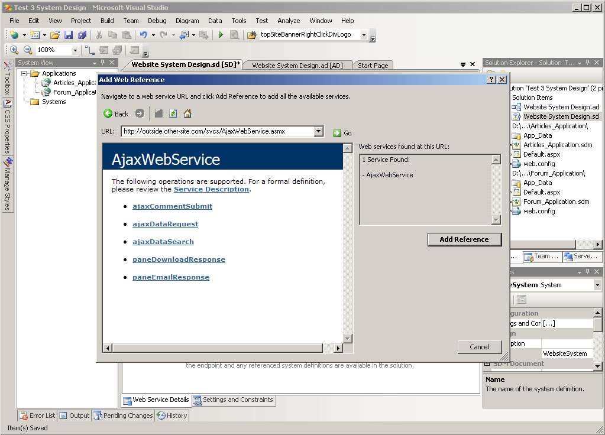Screen dimensions: 605x435
Task: Open the History tab
Action: click(x=172, y=415)
